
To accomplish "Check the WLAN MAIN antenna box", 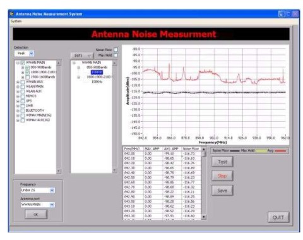I will [x=23, y=87].
